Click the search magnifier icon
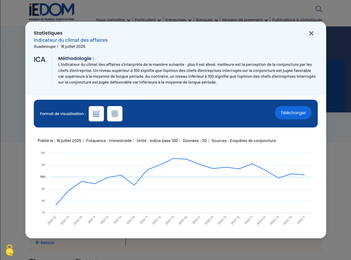351x260 pixels. [319, 9]
